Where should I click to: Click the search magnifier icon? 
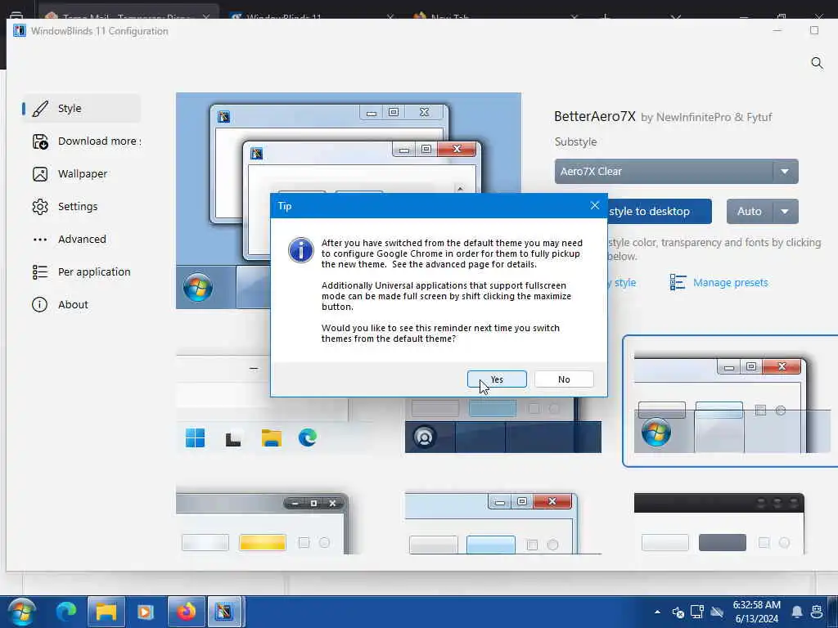coord(817,63)
